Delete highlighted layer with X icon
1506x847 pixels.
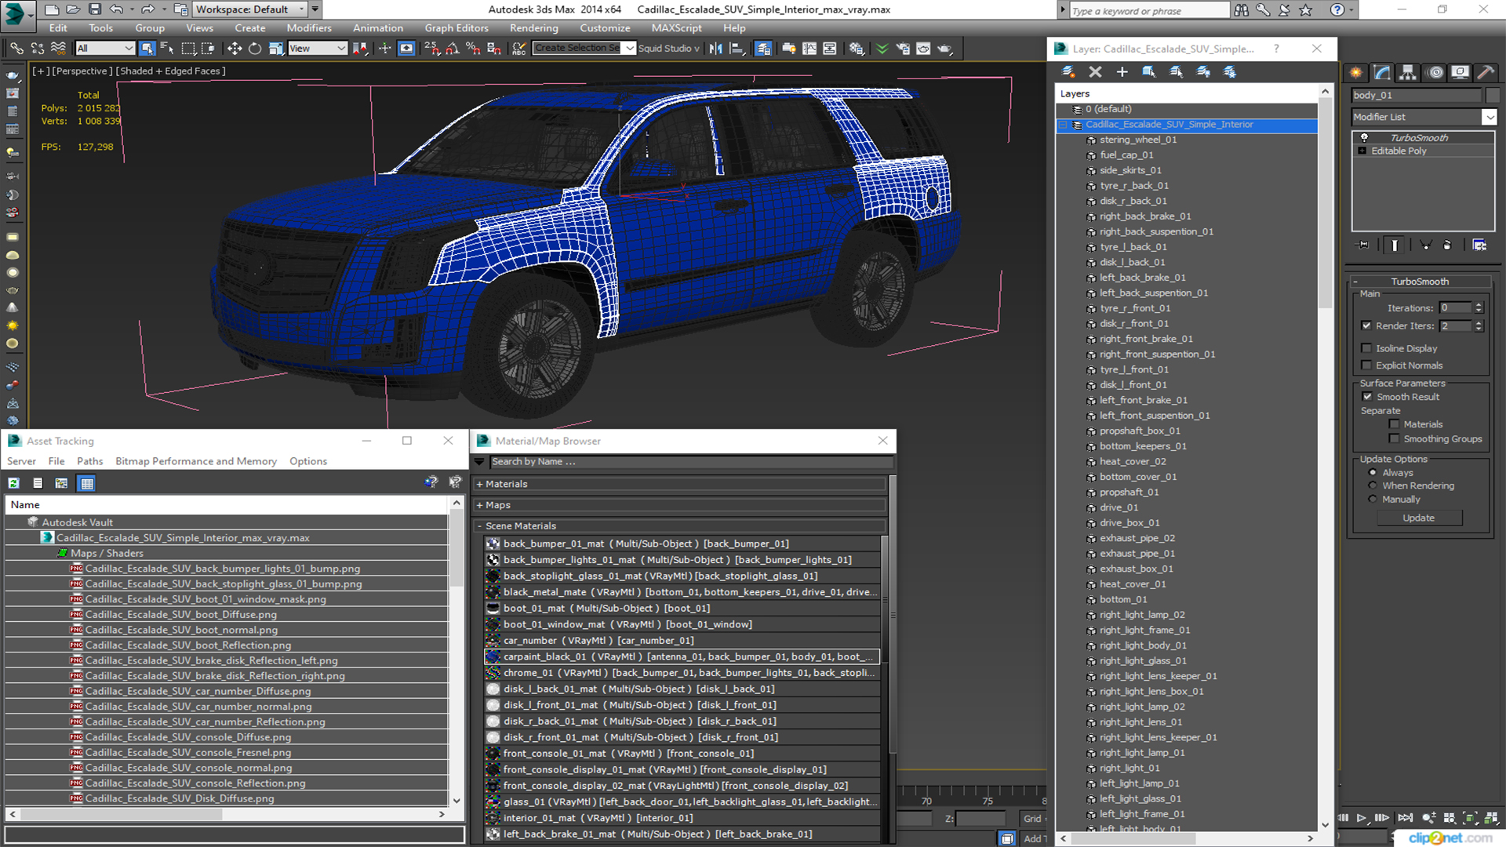tap(1095, 71)
